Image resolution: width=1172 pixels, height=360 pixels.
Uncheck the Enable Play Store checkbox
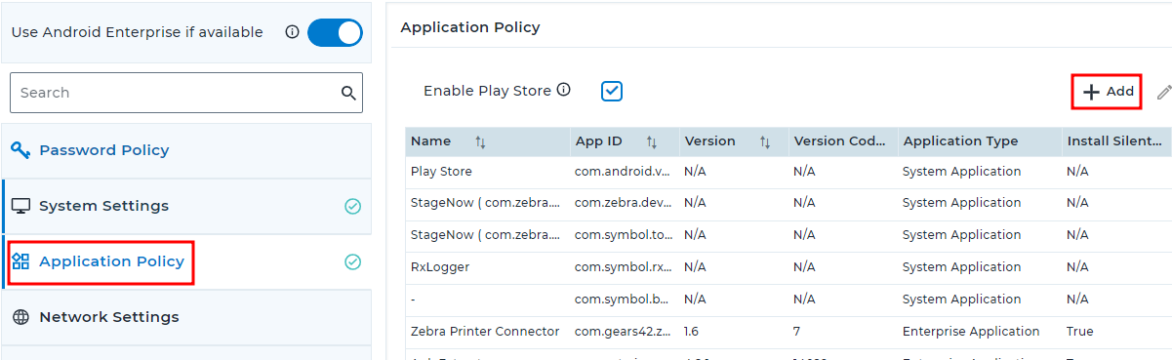(x=612, y=91)
